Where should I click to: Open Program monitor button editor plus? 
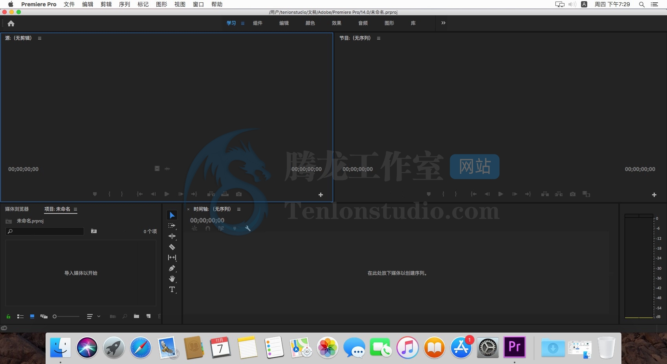pyautogui.click(x=654, y=195)
